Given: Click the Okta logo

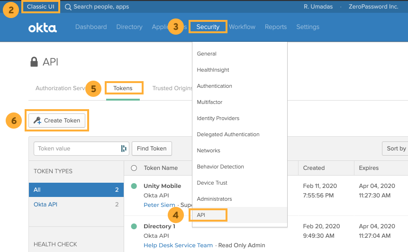Looking at the screenshot, I should point(42,28).
